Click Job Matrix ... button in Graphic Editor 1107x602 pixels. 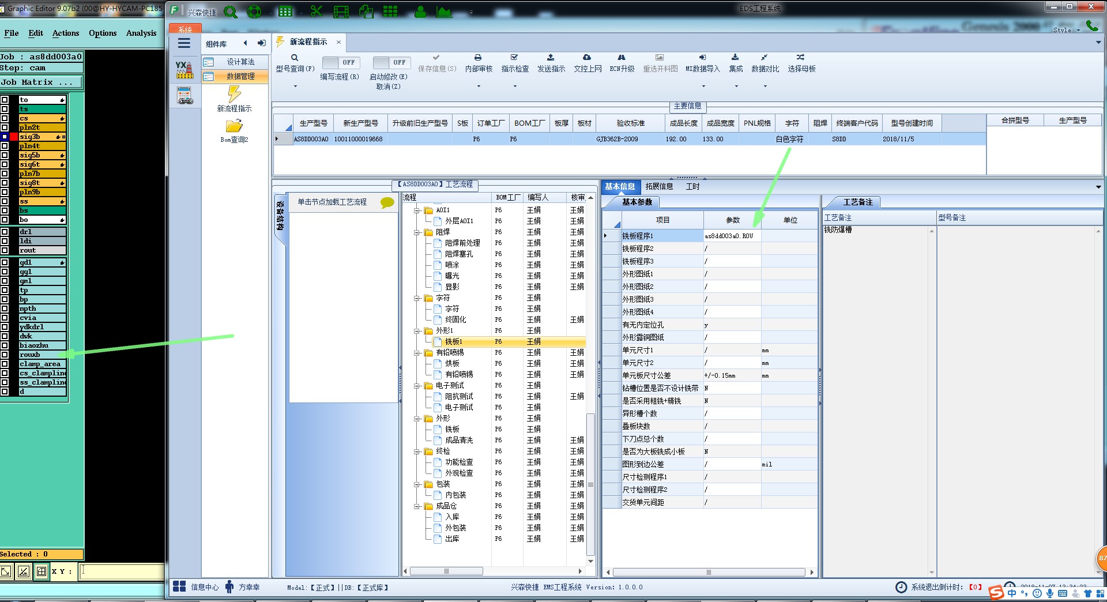coord(42,82)
